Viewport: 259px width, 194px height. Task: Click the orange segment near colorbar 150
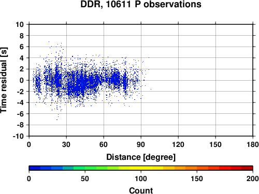coord(197,168)
